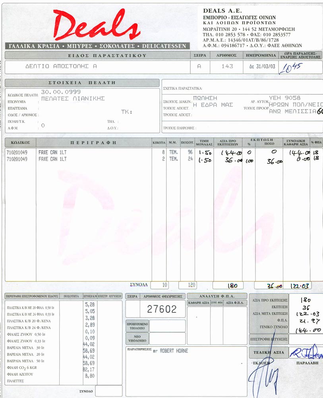Click the ΓΕΝΙΚΟ ΣΥΝΟΛΟ label
The height and width of the screenshot is (398, 323).
click(274, 327)
